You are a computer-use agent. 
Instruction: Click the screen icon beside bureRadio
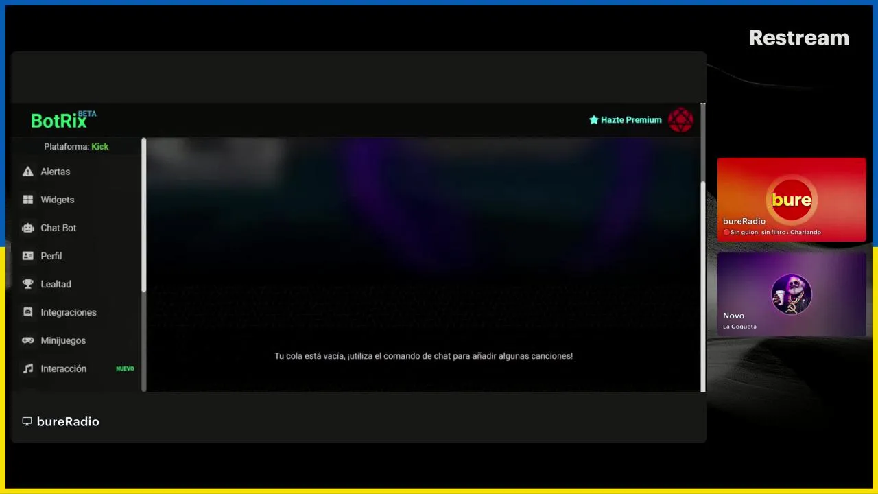click(x=27, y=421)
